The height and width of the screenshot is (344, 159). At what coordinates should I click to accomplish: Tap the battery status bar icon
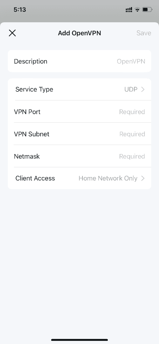[x=147, y=10]
